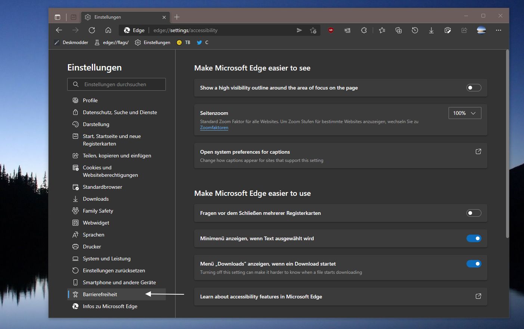Go back with the back arrow
524x329 pixels.
(x=59, y=30)
